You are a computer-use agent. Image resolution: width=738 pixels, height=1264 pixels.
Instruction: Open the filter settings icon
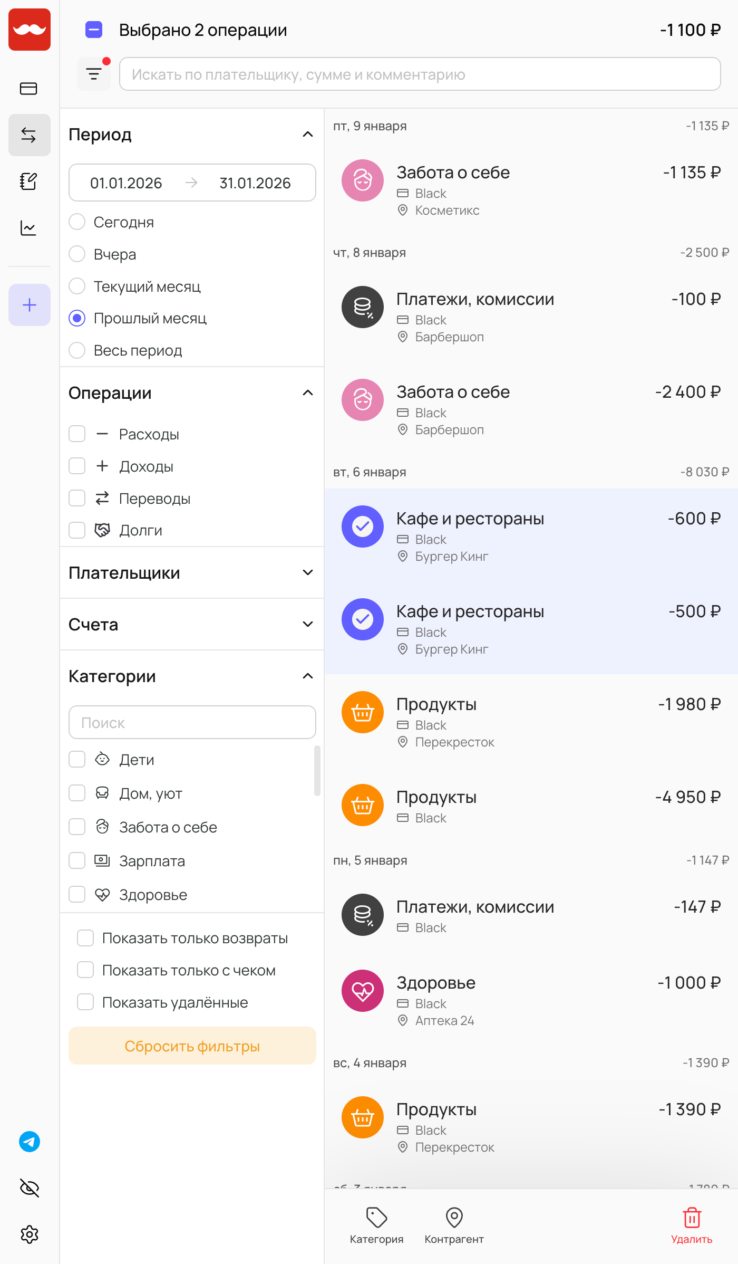(94, 74)
